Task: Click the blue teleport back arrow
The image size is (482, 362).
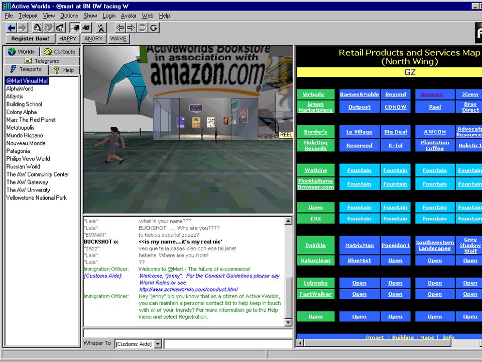Action: 12,28
